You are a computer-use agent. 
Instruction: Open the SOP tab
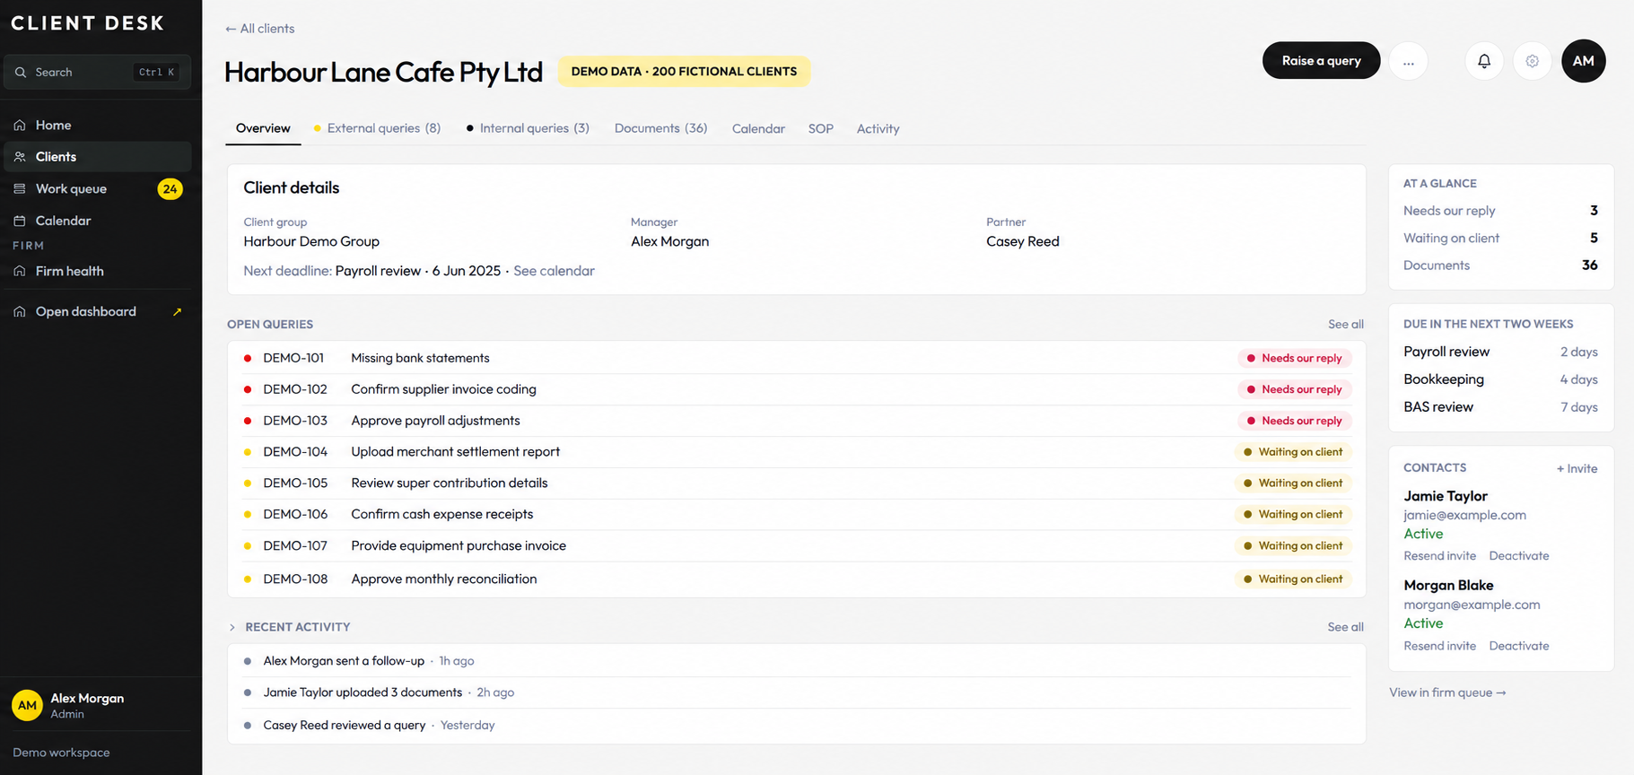coord(821,129)
